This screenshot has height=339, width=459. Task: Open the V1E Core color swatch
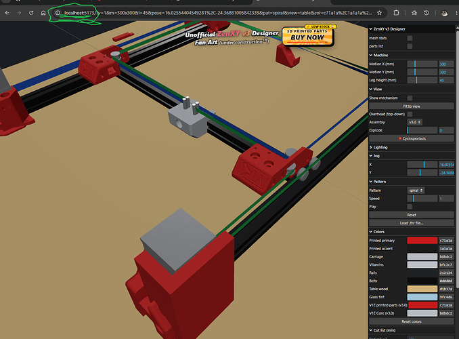pyautogui.click(x=422, y=313)
